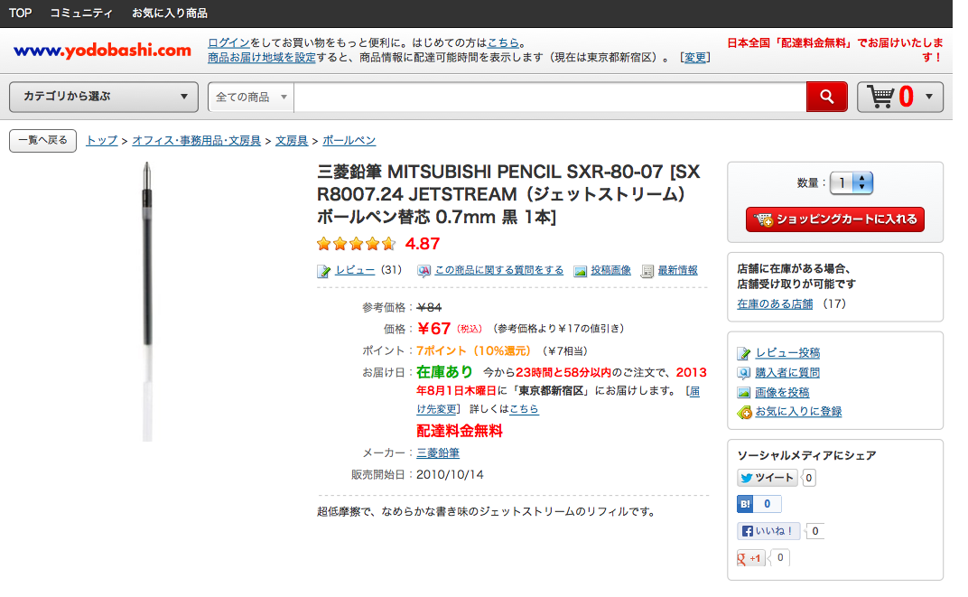The height and width of the screenshot is (597, 968).
Task: Click the 画像を投稿 link
Action: pos(782,393)
